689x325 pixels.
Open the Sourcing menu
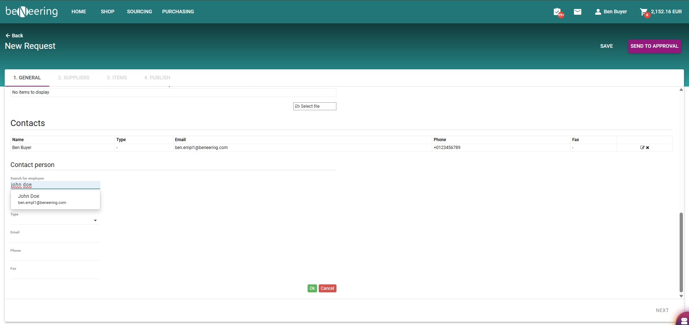click(x=139, y=12)
